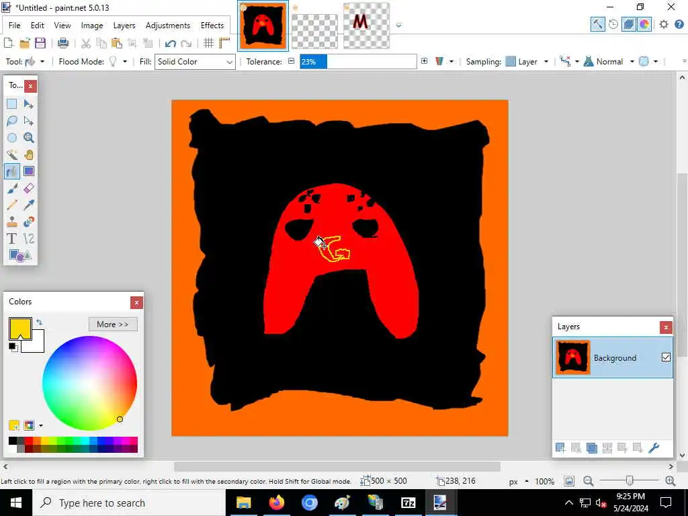This screenshot has height=516, width=688.
Task: Toggle pixel grid display
Action: (208, 43)
